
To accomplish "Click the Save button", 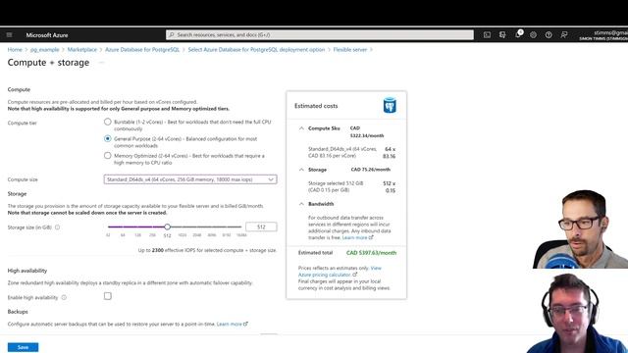I will tap(23, 347).
